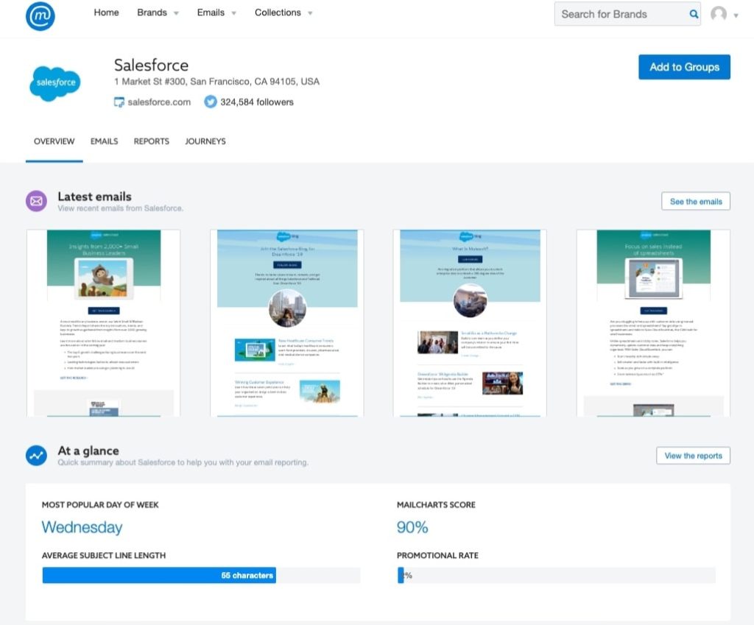Click the website icon beside salesforce.com
The height and width of the screenshot is (625, 754).
119,102
